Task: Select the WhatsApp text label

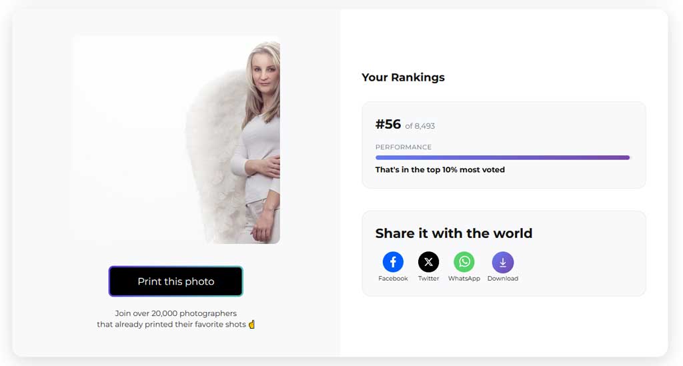Action: 464,279
